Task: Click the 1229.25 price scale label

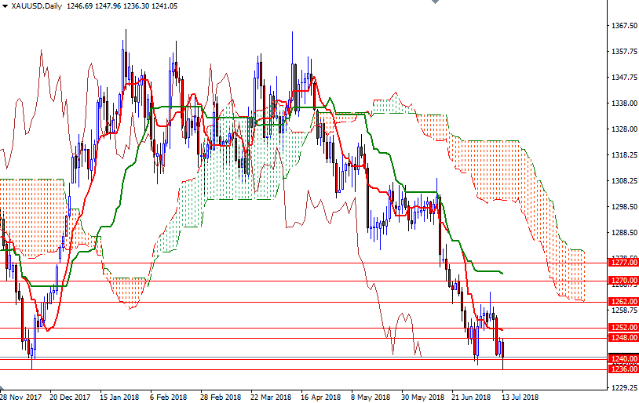Action: [624, 387]
